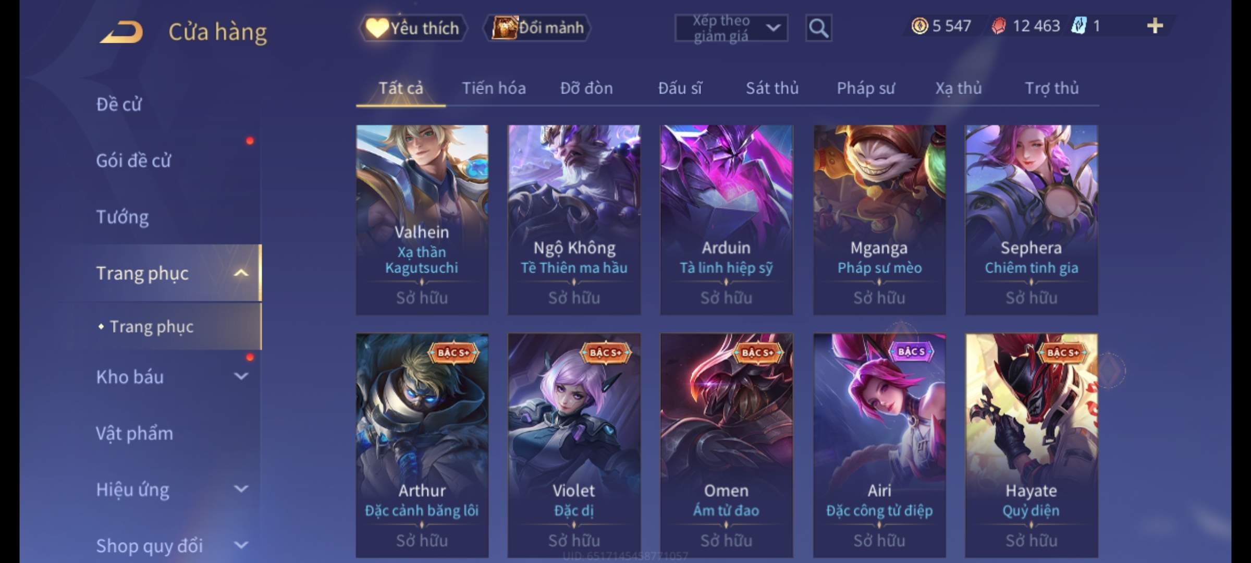
Task: Select Valhein Xạ thần Kagutsuchi skin card
Action: pyautogui.click(x=422, y=219)
